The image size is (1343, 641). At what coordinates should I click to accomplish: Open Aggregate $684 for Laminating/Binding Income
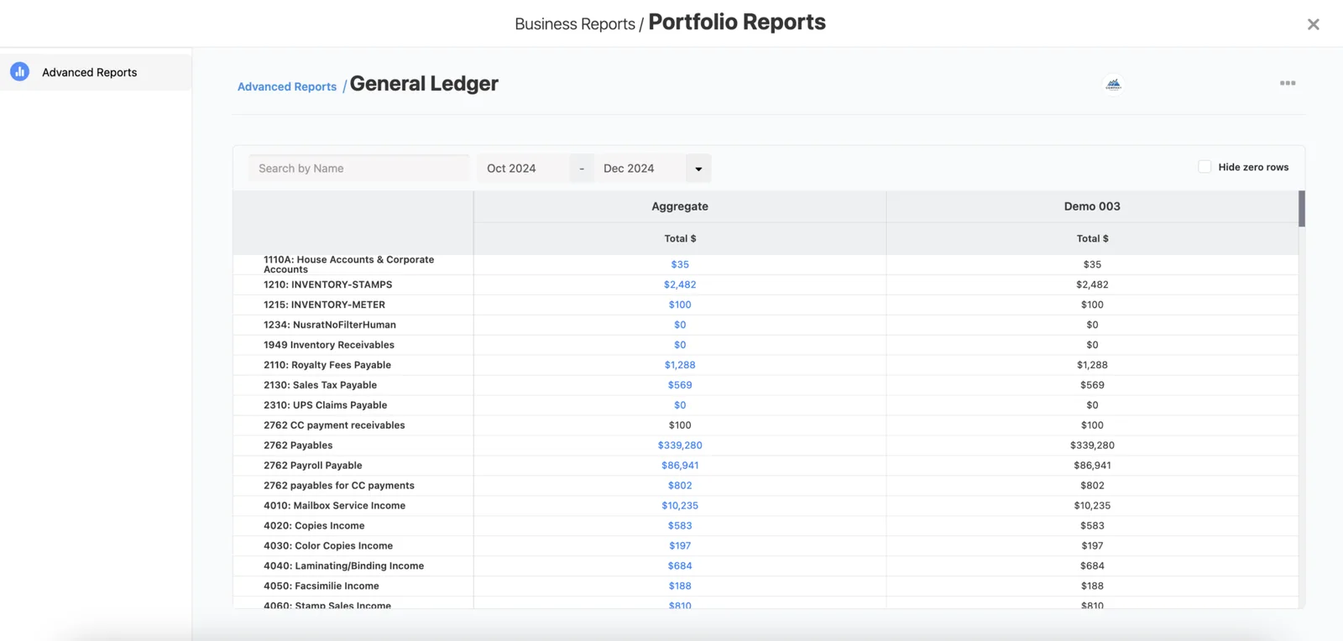click(680, 566)
